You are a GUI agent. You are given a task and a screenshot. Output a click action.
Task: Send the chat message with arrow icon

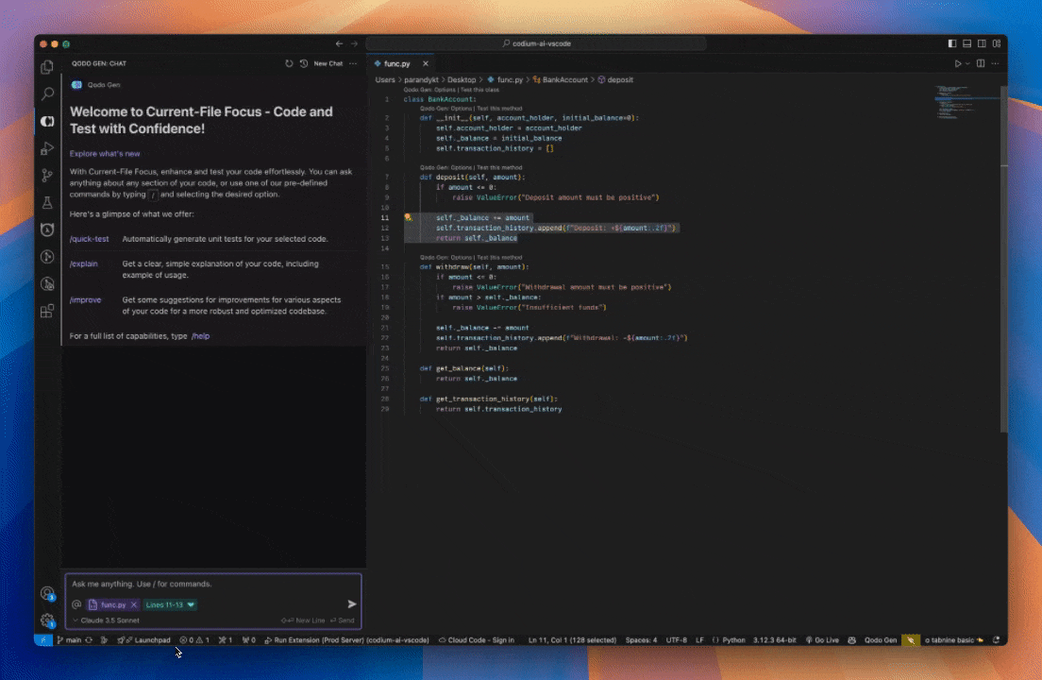(x=351, y=604)
